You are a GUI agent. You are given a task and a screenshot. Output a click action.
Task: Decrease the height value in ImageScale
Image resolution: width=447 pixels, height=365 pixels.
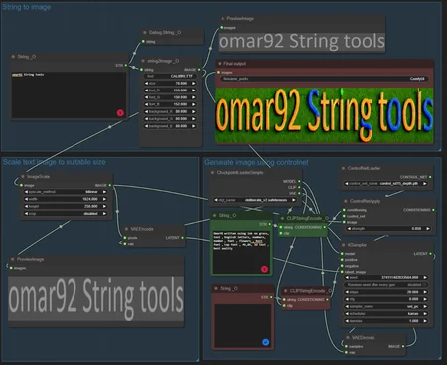pos(26,206)
